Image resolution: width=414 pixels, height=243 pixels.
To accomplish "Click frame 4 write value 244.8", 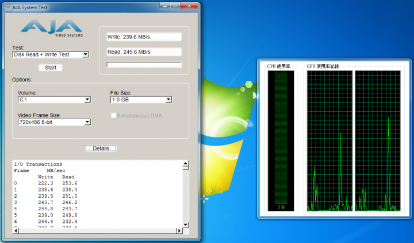I will click(45, 209).
